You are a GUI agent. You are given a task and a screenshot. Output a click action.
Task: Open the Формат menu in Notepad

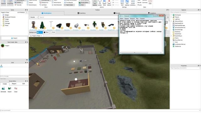coord(133,19)
